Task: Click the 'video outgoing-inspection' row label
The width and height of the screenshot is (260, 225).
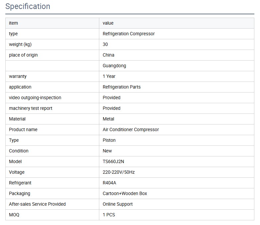Action: [35, 98]
